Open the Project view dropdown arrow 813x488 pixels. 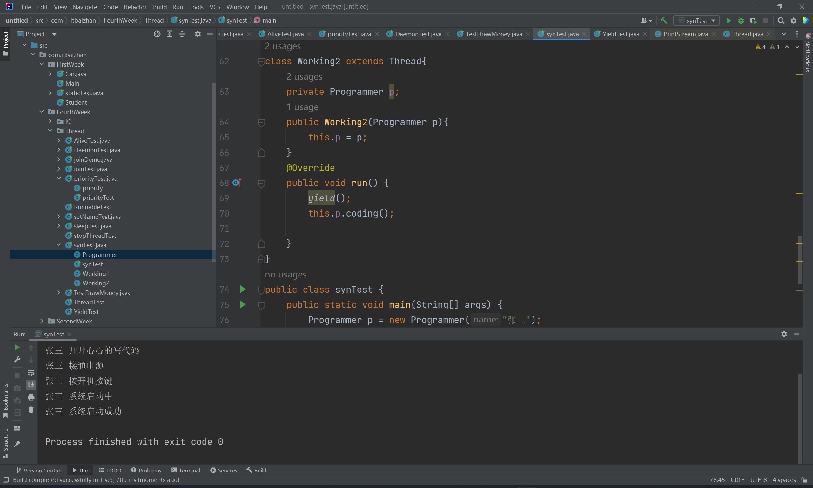coord(54,34)
